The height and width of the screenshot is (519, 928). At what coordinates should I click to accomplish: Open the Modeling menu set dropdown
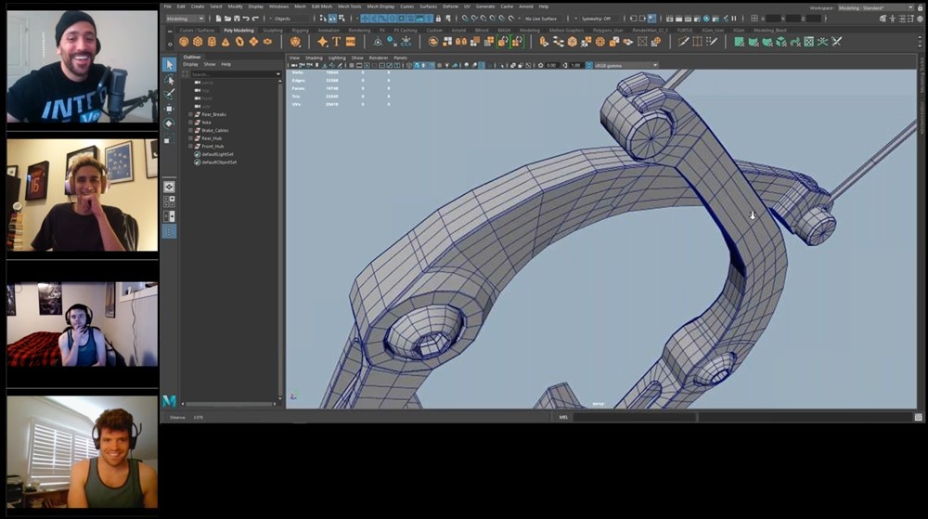pyautogui.click(x=186, y=19)
